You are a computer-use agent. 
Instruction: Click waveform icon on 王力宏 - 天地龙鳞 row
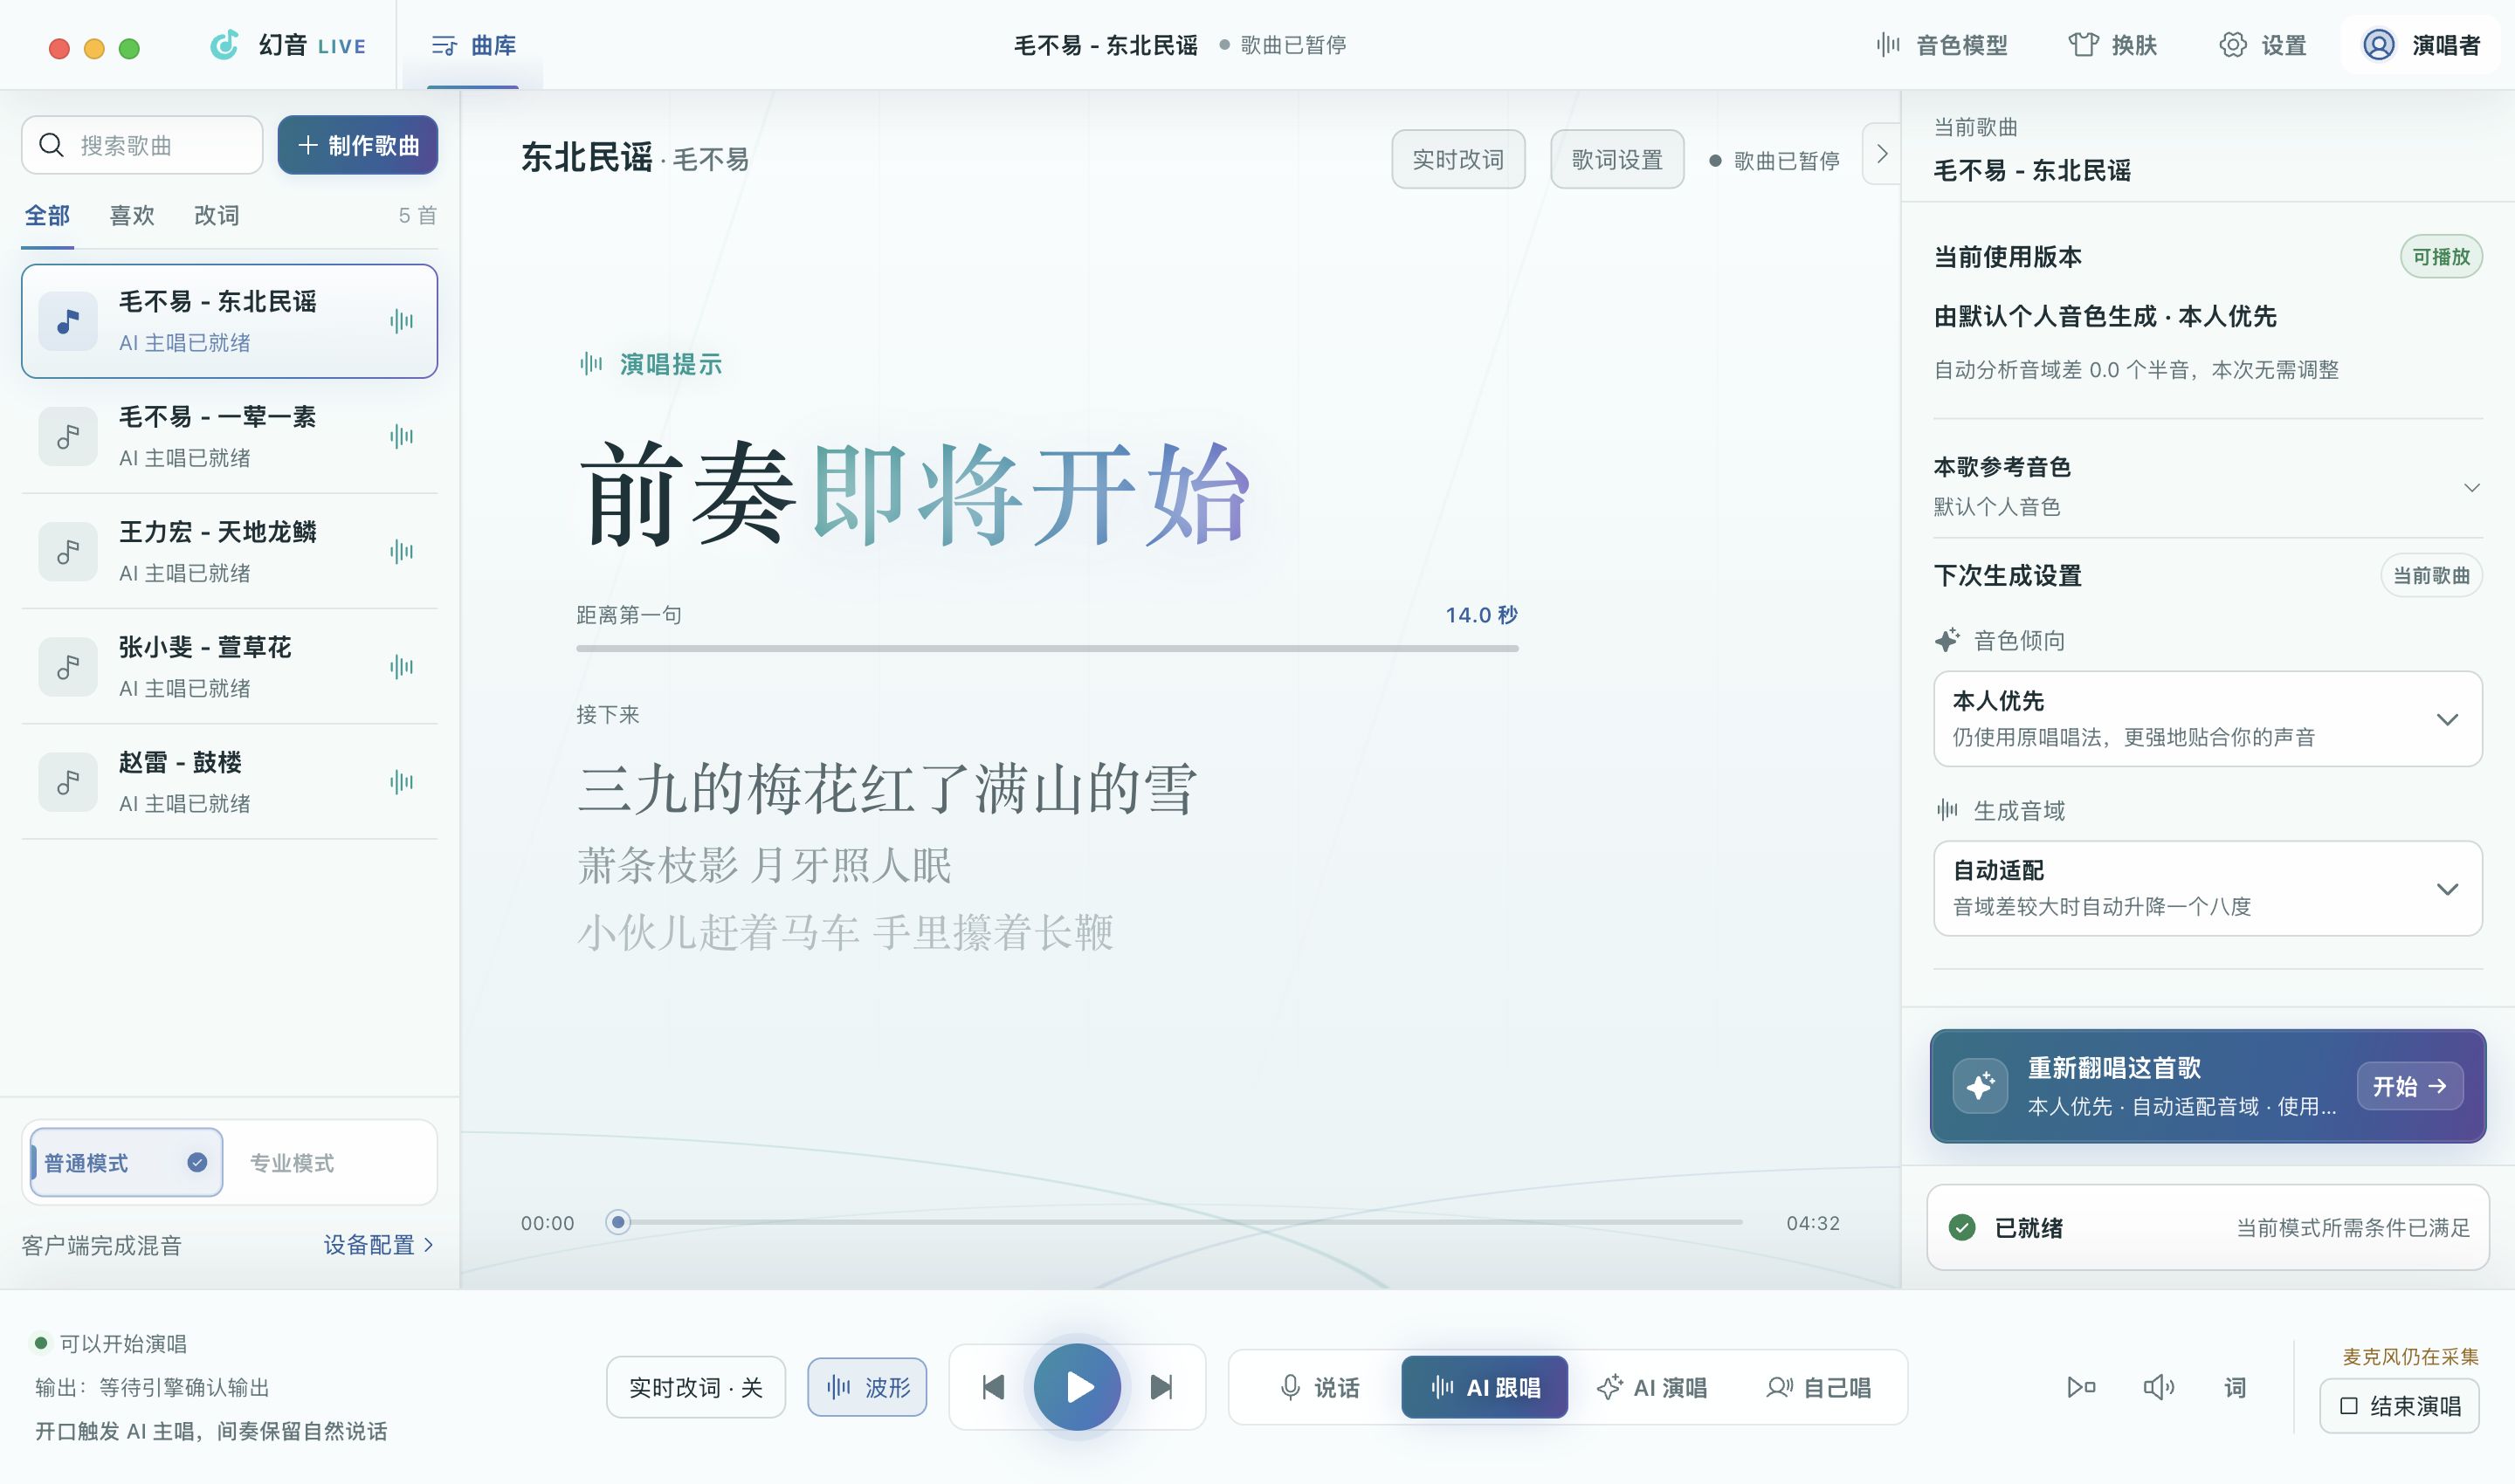coord(401,551)
